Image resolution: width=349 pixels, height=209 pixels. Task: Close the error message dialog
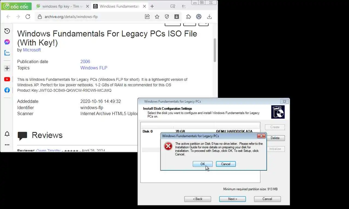point(261,136)
